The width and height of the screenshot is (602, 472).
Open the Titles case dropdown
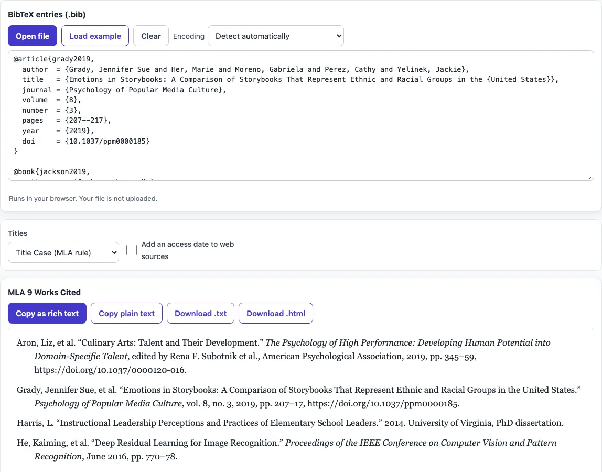[x=63, y=252]
